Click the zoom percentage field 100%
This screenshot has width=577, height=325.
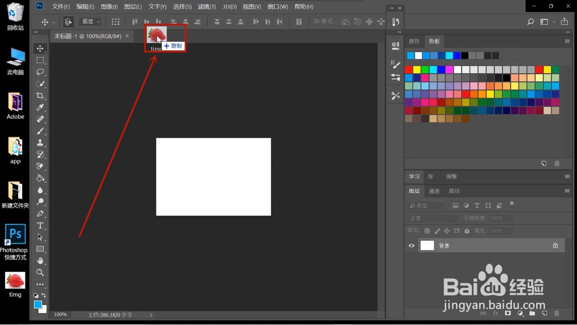tap(61, 315)
